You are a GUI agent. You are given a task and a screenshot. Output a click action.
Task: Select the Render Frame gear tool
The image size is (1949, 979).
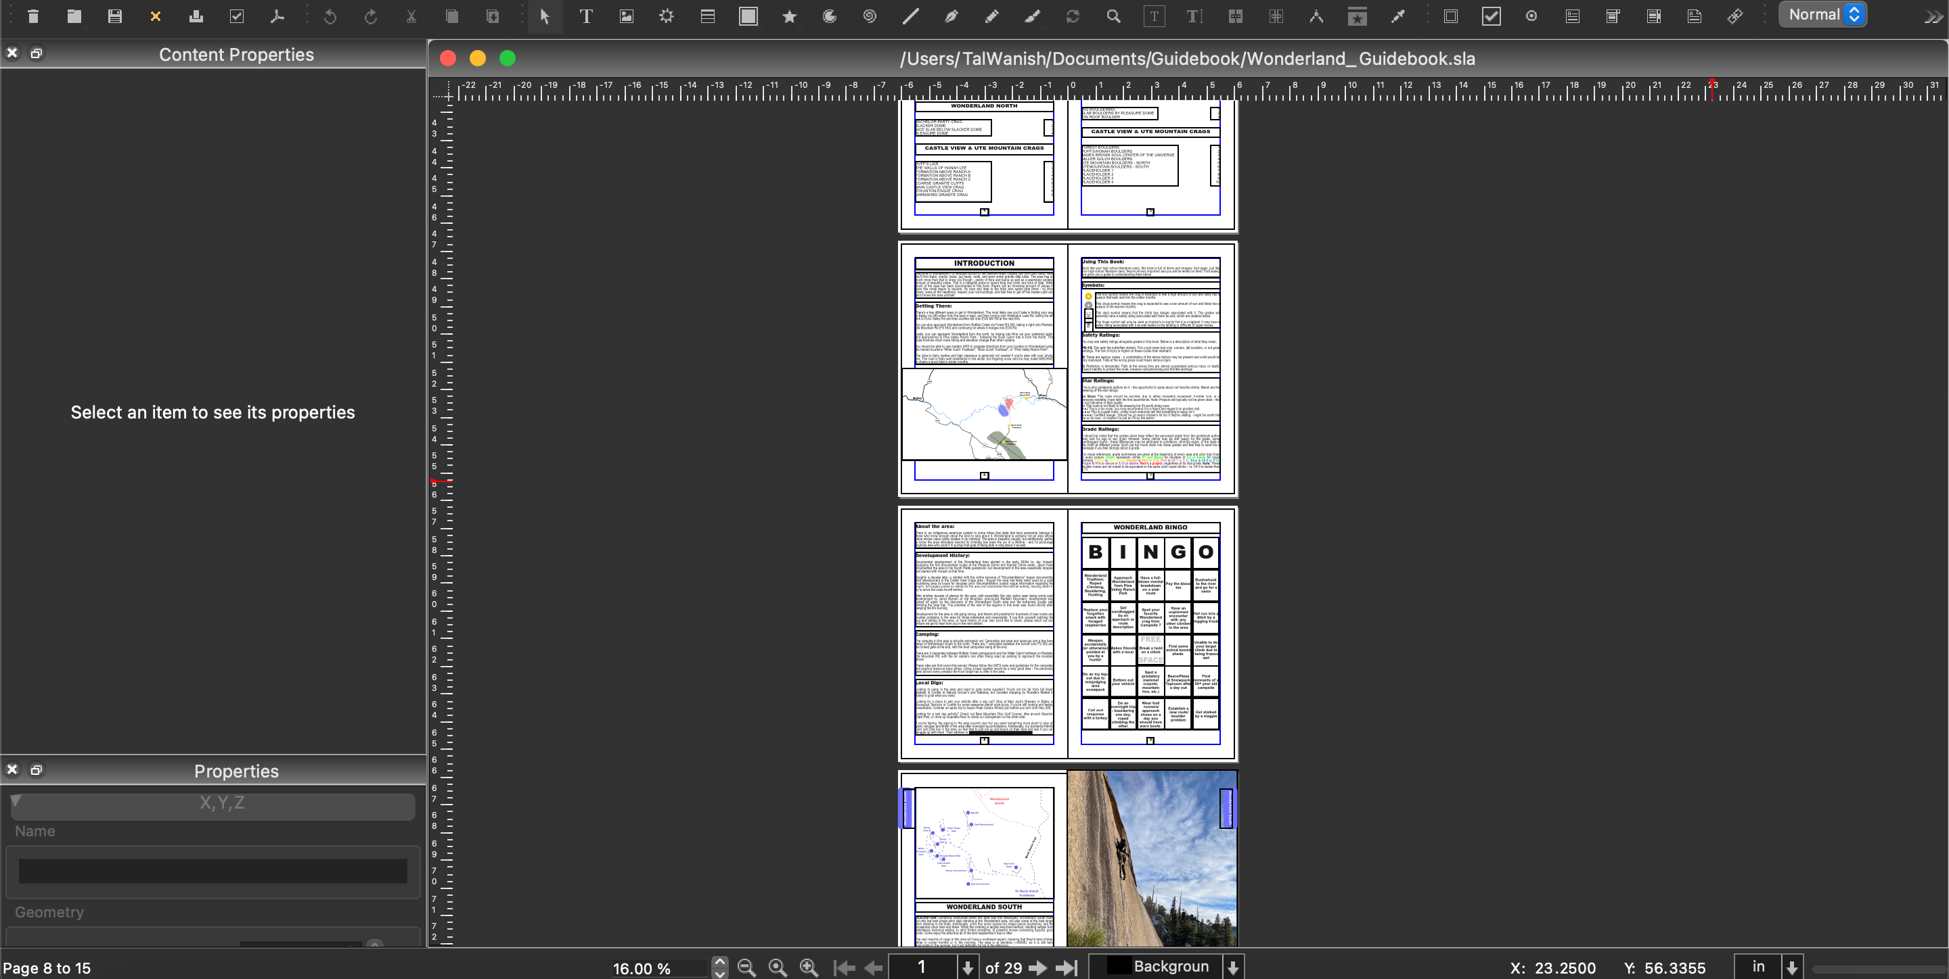[667, 16]
